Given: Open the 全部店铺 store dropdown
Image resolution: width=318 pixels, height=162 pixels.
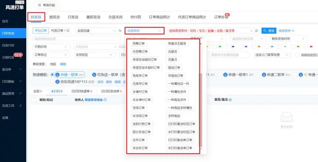Looking at the screenshot, I should tap(96, 31).
